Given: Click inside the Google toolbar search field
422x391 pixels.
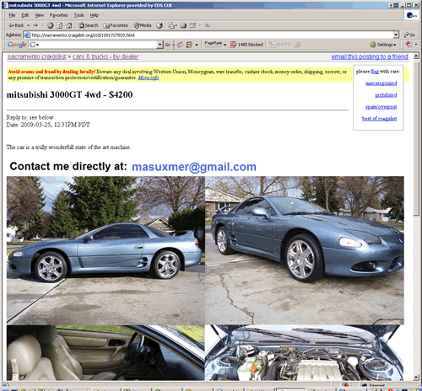Looking at the screenshot, I should click(x=98, y=45).
